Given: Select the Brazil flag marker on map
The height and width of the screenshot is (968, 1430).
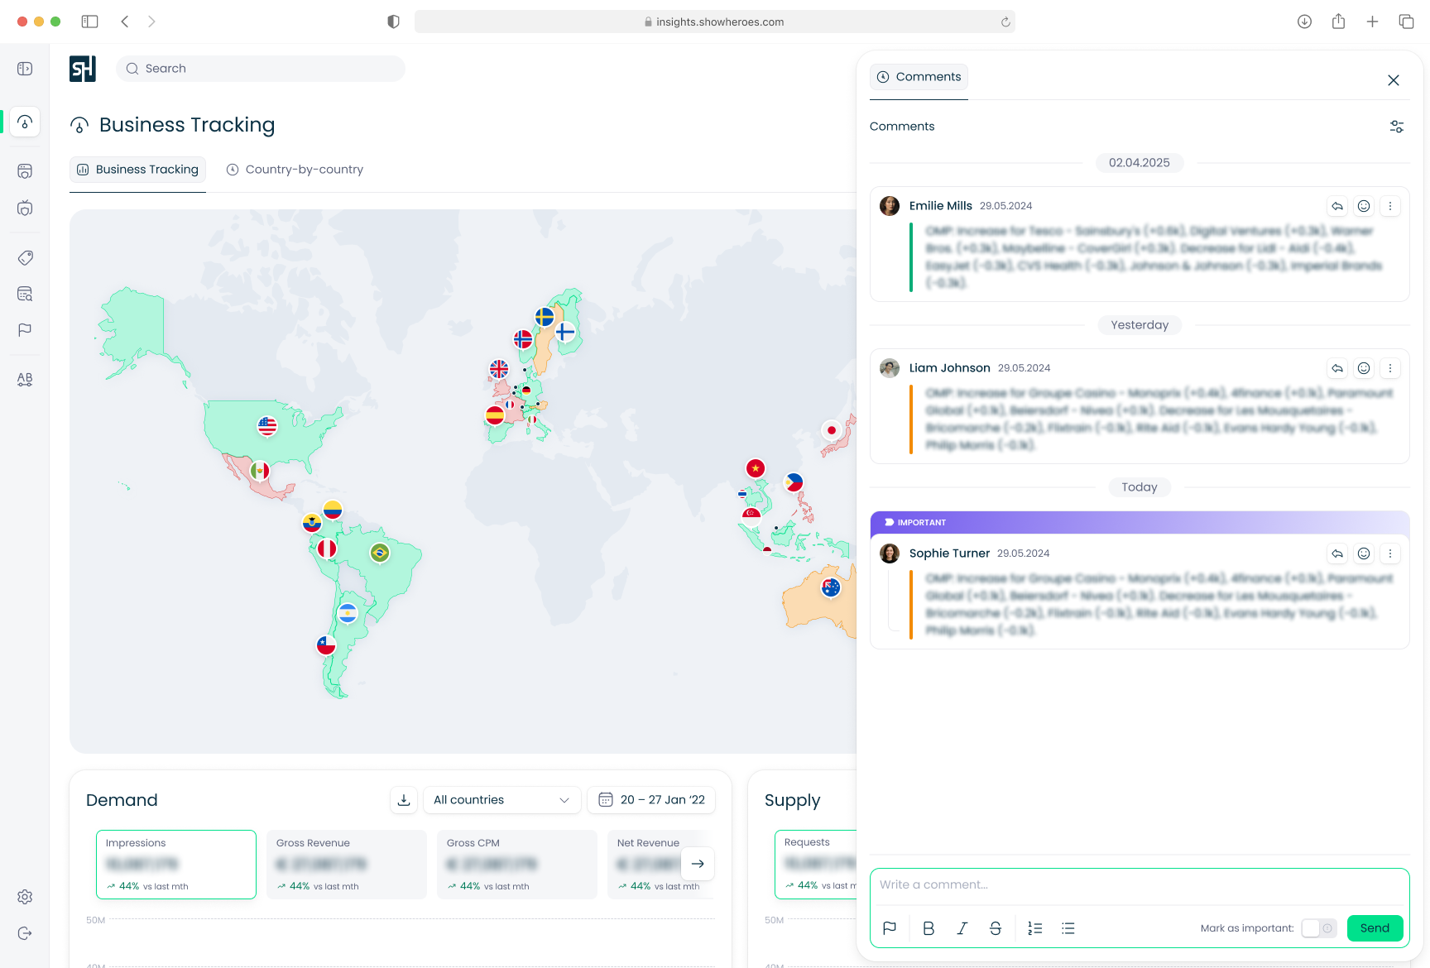Looking at the screenshot, I should [x=380, y=553].
